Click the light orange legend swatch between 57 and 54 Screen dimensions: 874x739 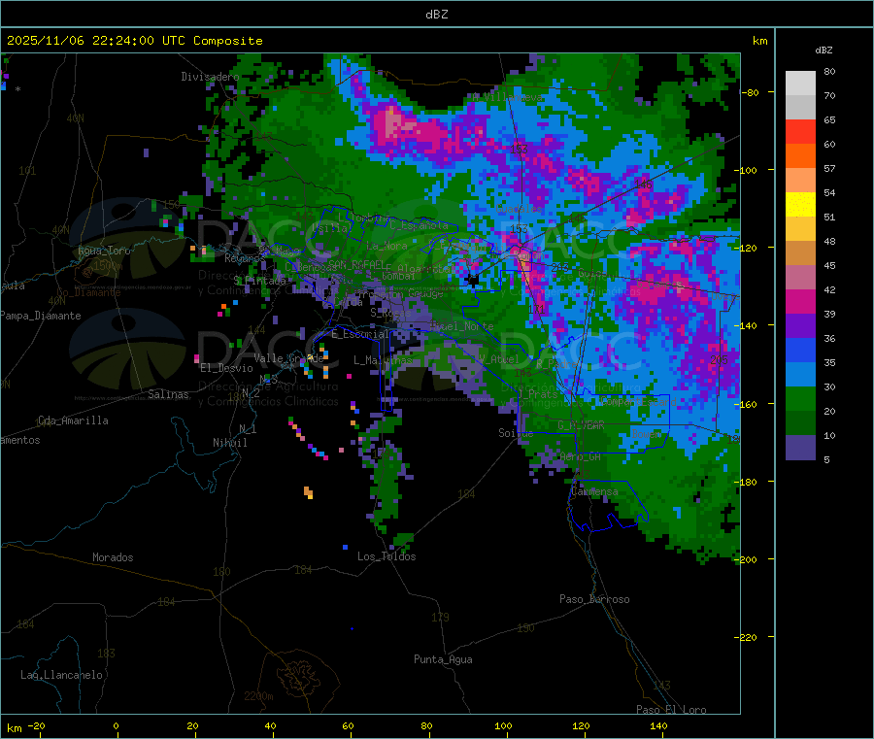tap(800, 180)
